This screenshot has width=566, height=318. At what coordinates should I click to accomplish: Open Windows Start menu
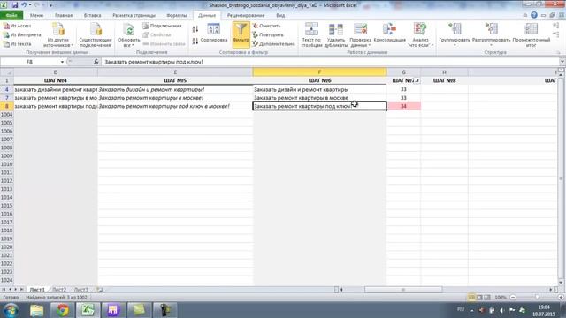[x=11, y=310]
